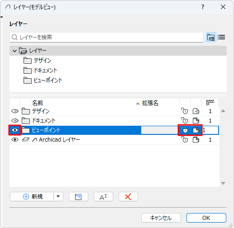Click the search magnifier icon
Image resolution: width=234 pixels, height=228 pixels.
click(14, 38)
